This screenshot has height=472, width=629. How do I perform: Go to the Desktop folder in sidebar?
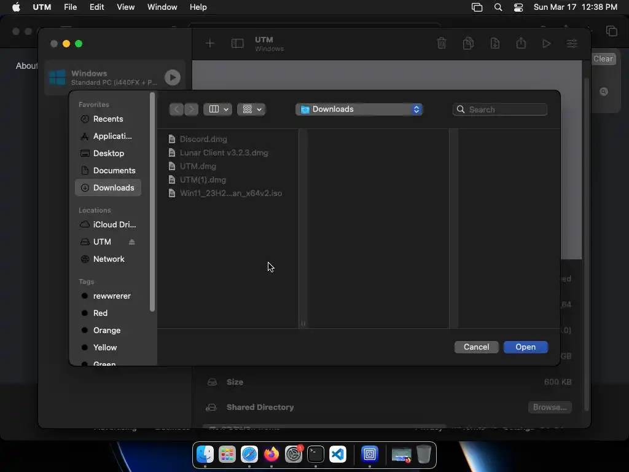108,153
